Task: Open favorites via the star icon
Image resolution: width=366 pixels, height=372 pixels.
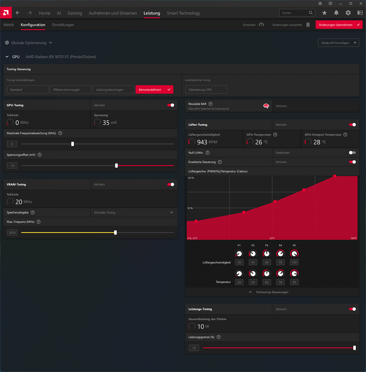Action: coord(324,13)
